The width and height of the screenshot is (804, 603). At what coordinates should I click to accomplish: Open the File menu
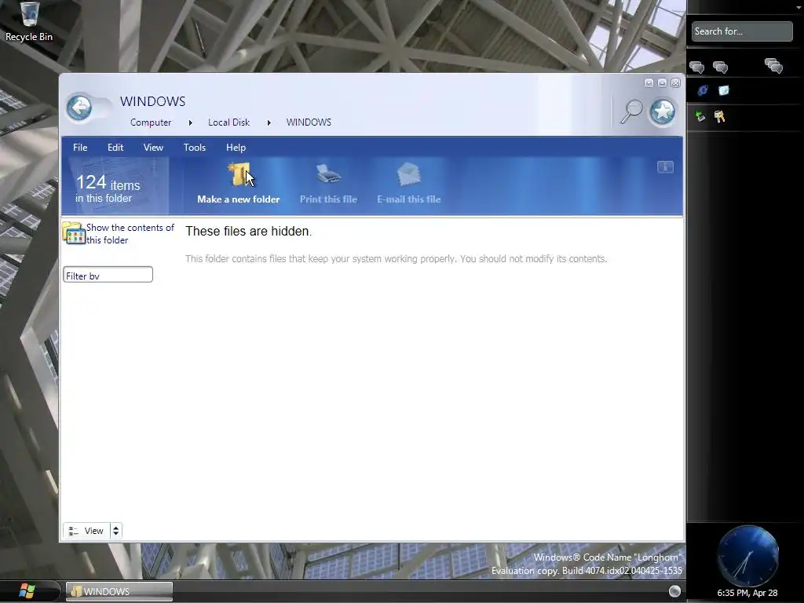(80, 148)
